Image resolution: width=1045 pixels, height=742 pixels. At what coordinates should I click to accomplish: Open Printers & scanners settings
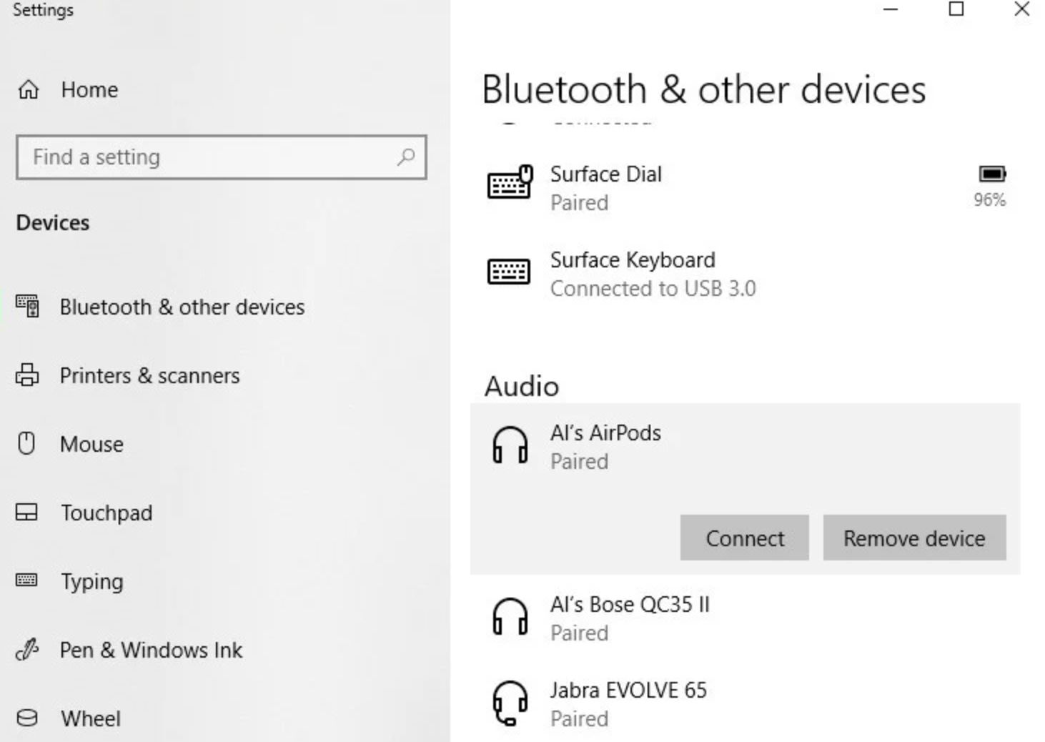pyautogui.click(x=149, y=376)
